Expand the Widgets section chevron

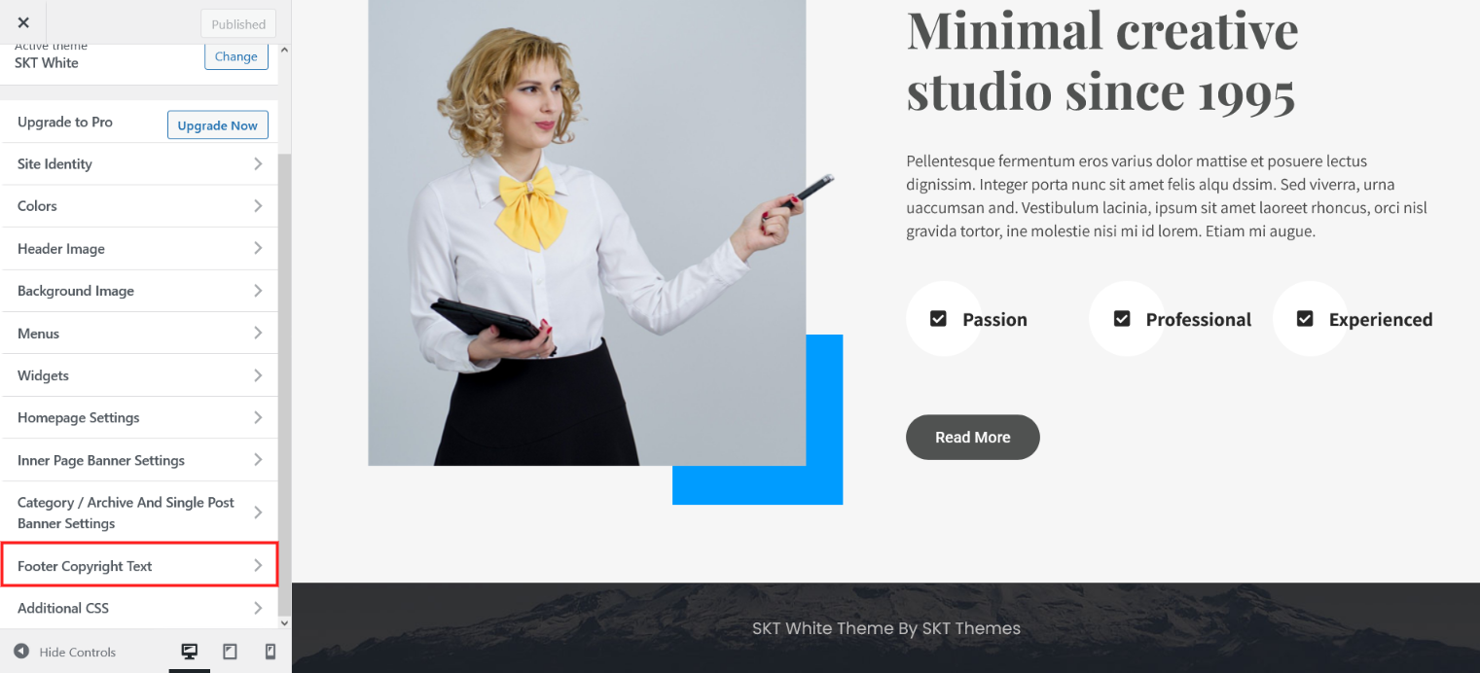(258, 374)
